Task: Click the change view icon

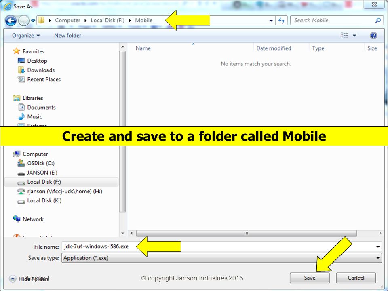Action: (344, 36)
